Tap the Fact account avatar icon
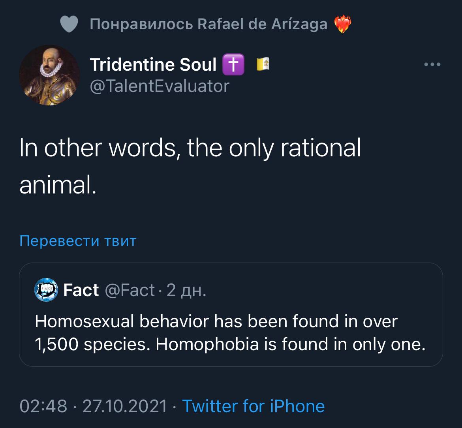Viewport: 462px width, 428px height. (47, 290)
